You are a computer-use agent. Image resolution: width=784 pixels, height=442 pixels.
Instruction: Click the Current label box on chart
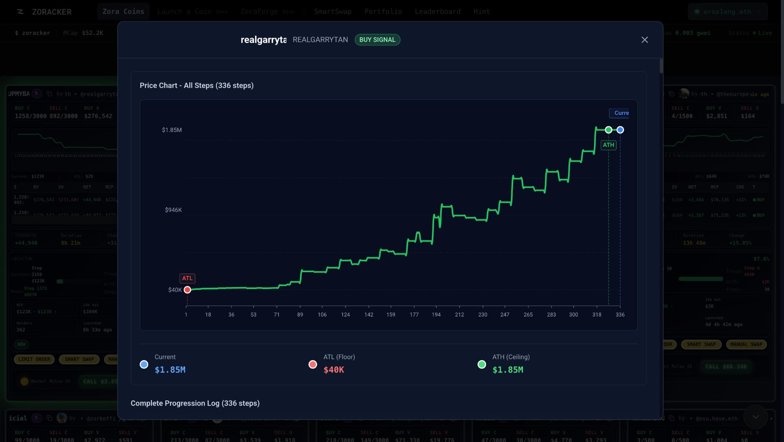[619, 113]
